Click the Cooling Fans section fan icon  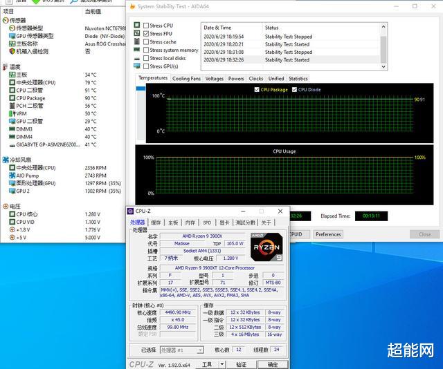[x=6, y=160]
